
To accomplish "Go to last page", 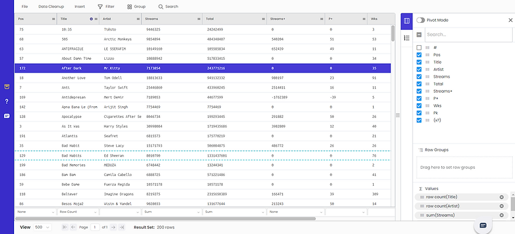I will click(121, 227).
